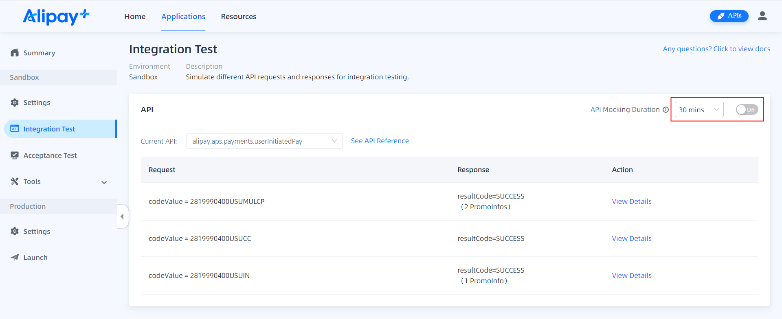The image size is (782, 319).
Task: Collapse the left sidebar panel
Action: [122, 216]
